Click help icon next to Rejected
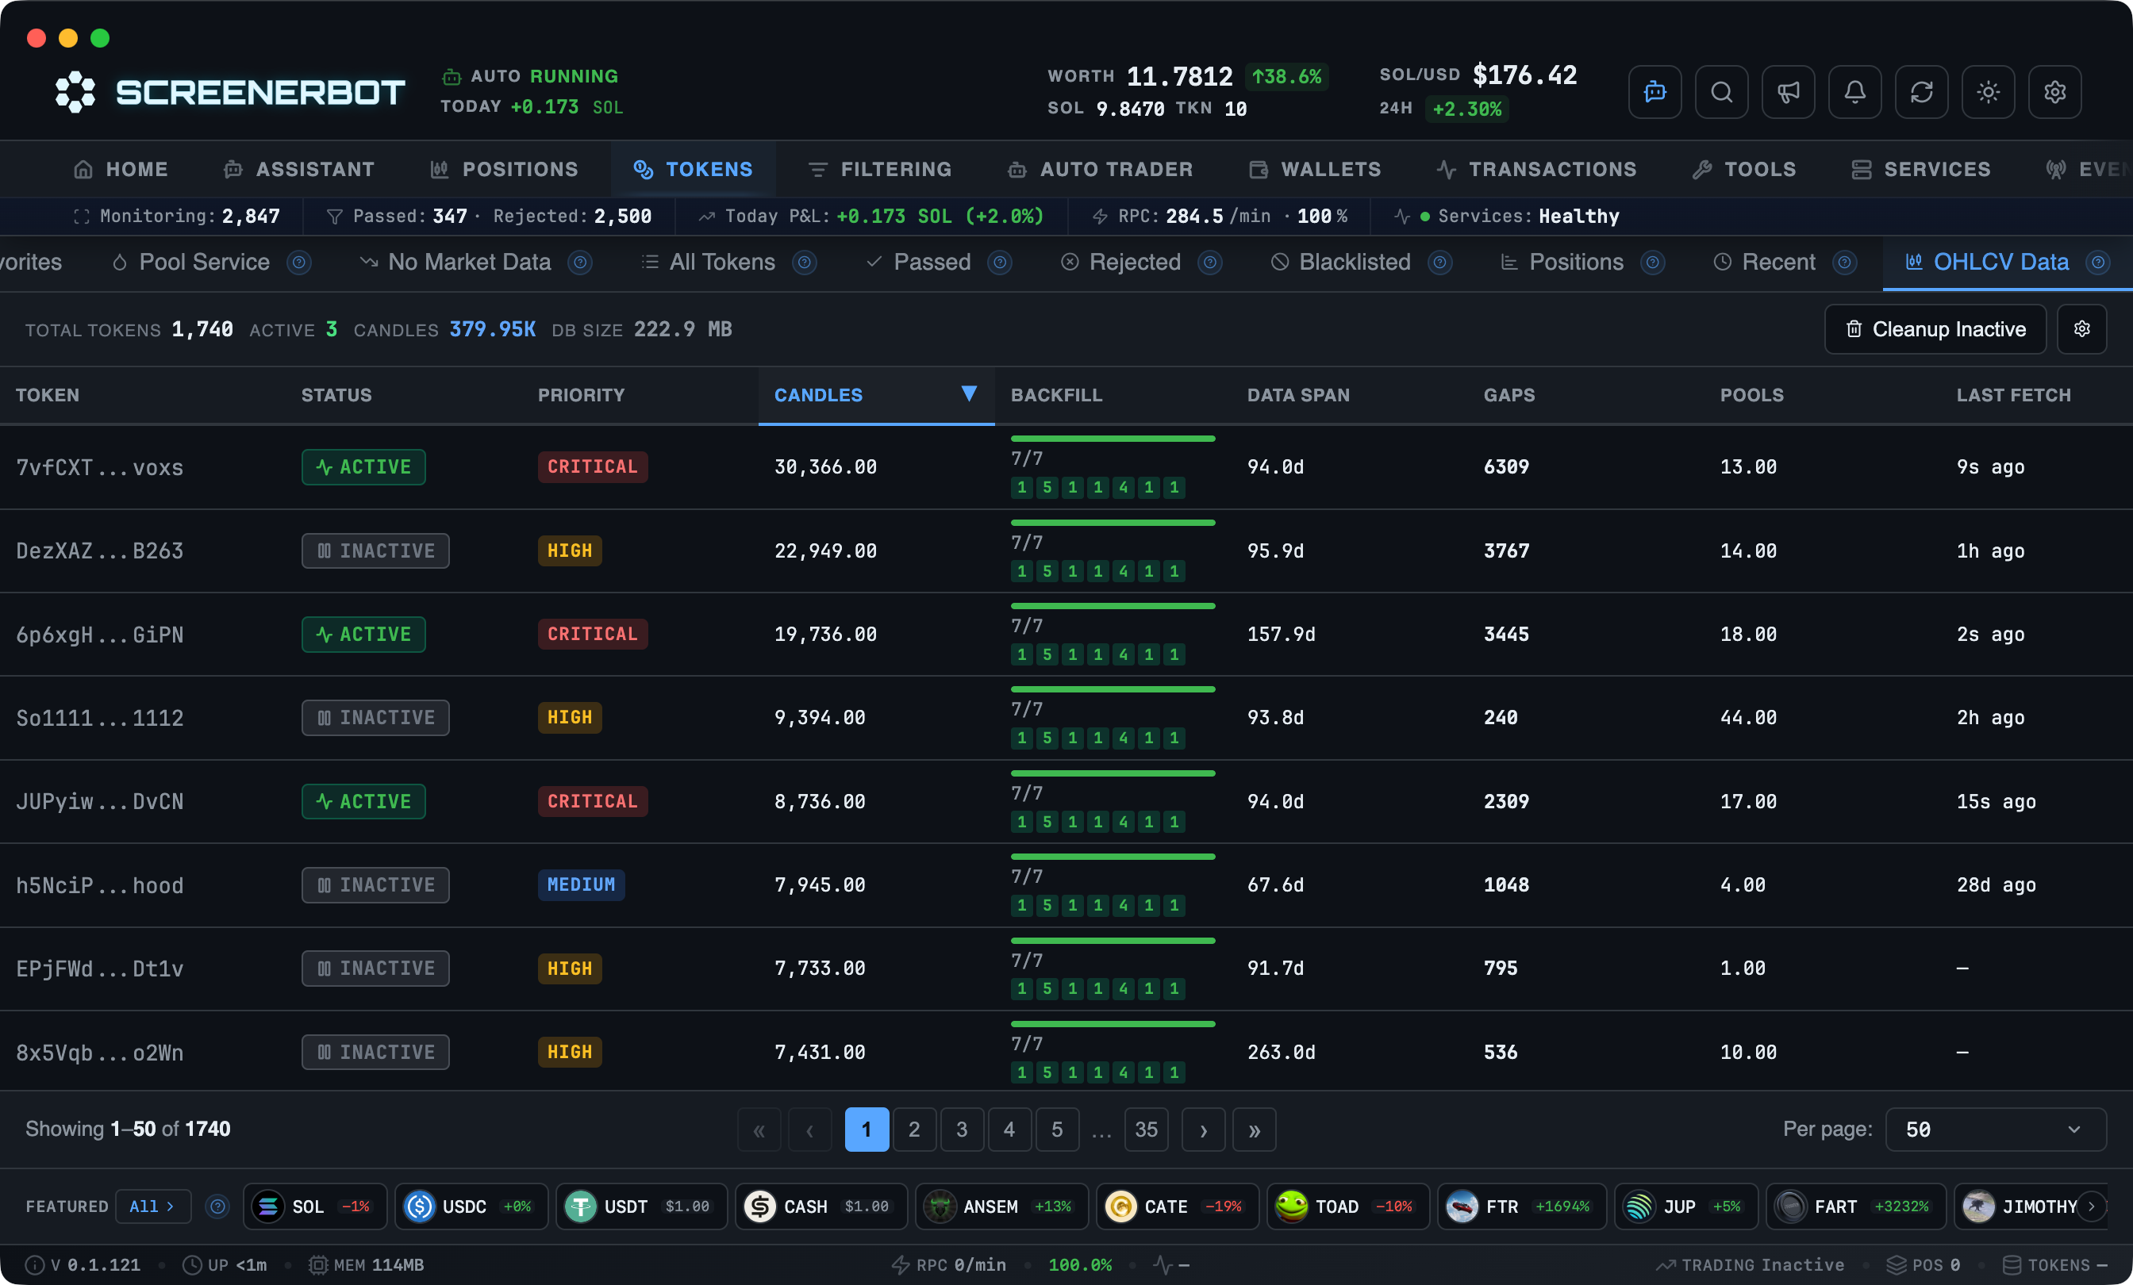This screenshot has height=1285, width=2133. coord(1210,263)
